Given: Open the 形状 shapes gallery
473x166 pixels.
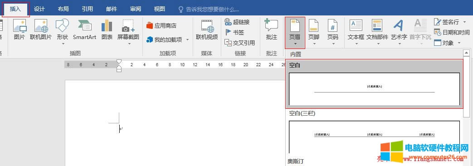Looking at the screenshot, I should coord(63,32).
